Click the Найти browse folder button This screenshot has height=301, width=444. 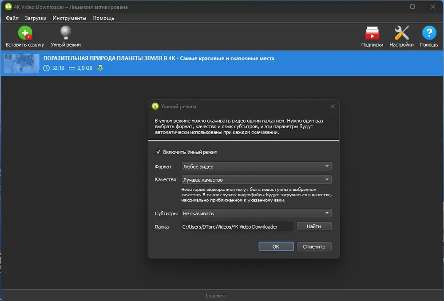(314, 226)
